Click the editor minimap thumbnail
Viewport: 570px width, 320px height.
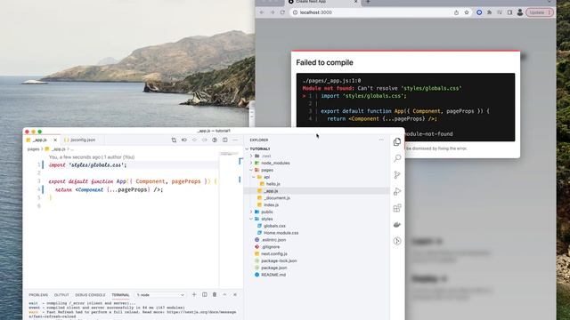229,154
